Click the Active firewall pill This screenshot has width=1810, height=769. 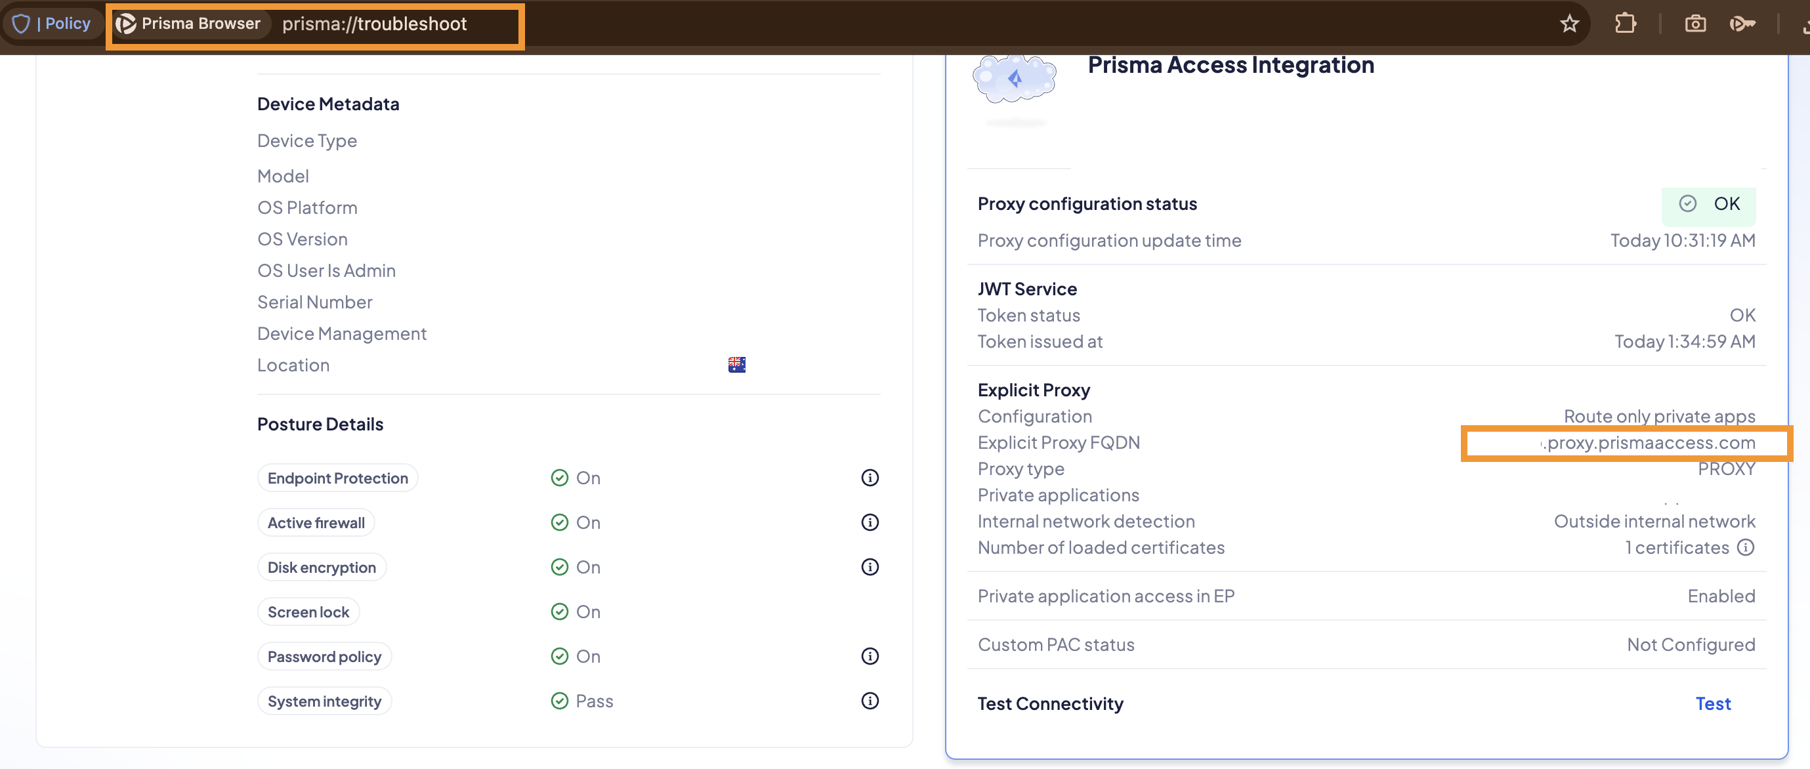316,522
